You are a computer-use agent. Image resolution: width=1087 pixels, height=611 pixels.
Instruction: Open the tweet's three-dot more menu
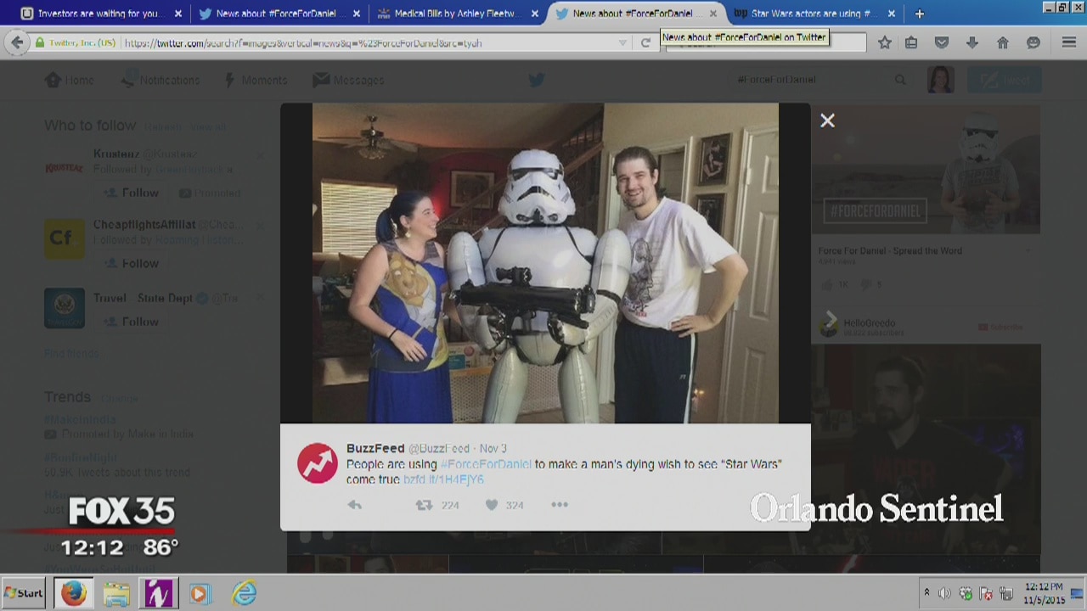[559, 505]
